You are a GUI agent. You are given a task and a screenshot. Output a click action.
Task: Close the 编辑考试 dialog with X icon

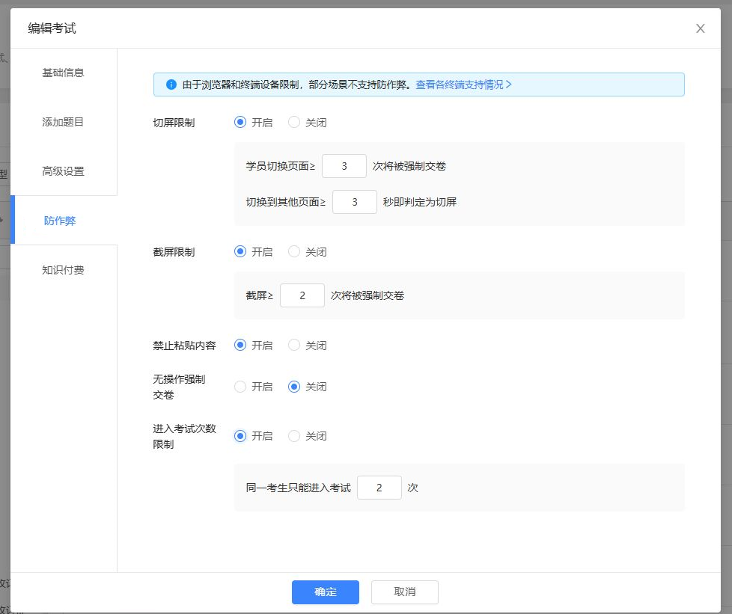[x=700, y=28]
